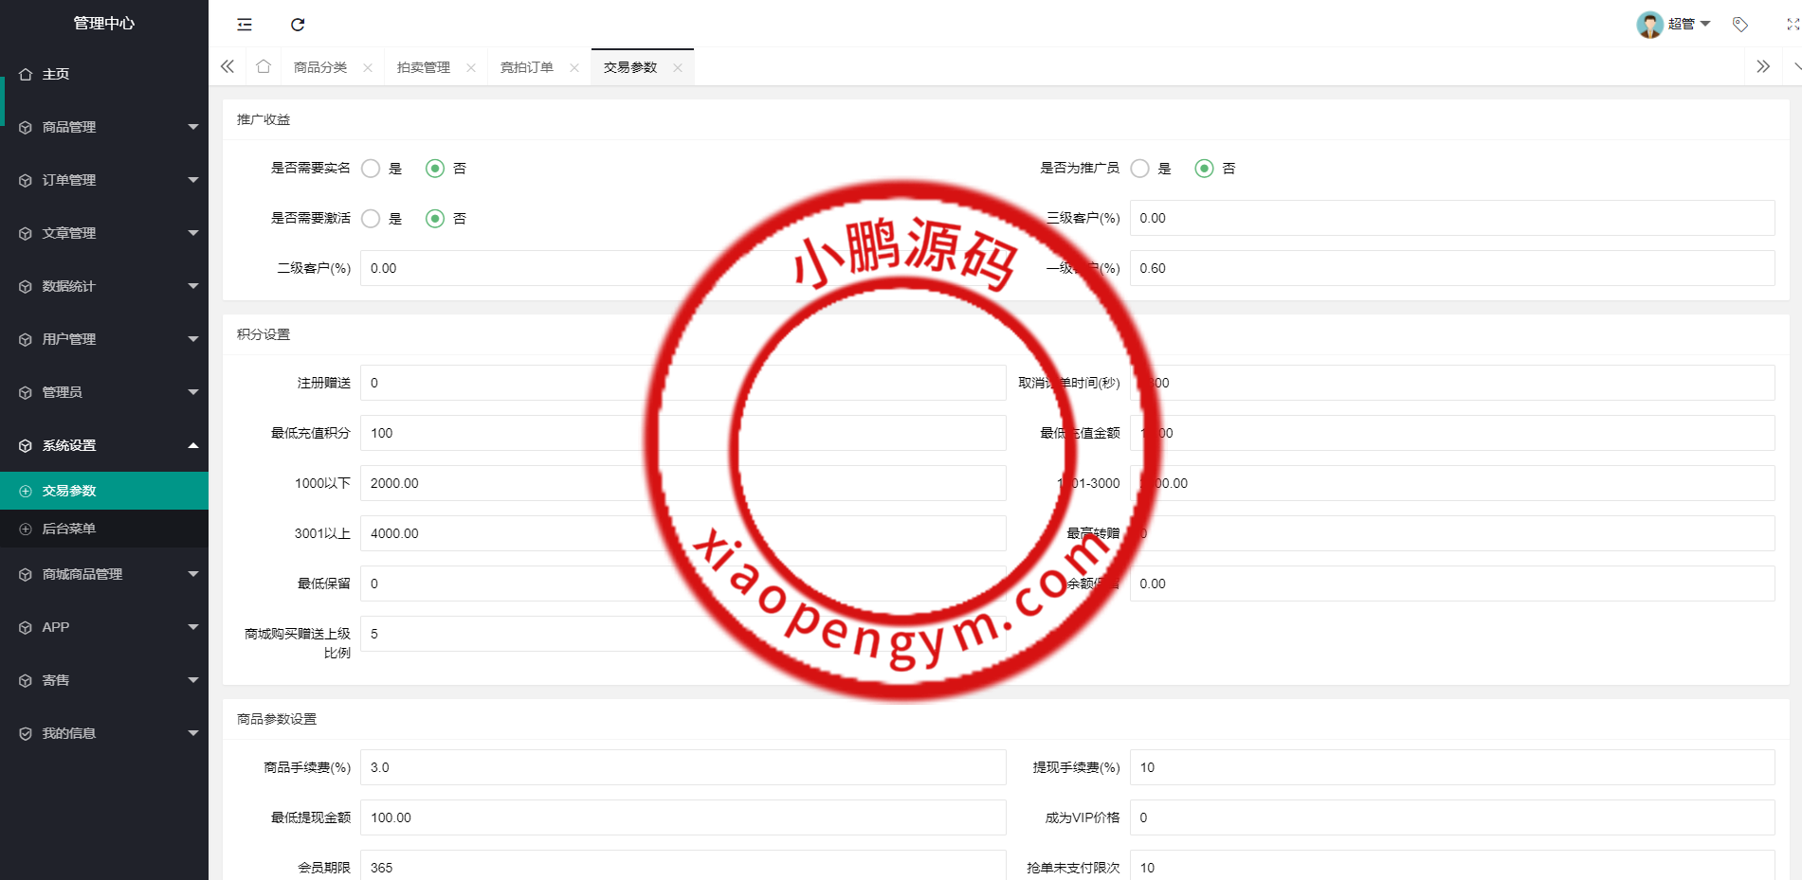Screen dimensions: 1802x880
Task: Click the 管理中心 header title
Action: pyautogui.click(x=104, y=23)
